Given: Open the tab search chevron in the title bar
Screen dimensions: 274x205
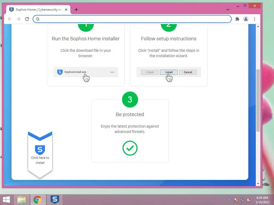Looking at the screenshot, I should pos(228,10).
